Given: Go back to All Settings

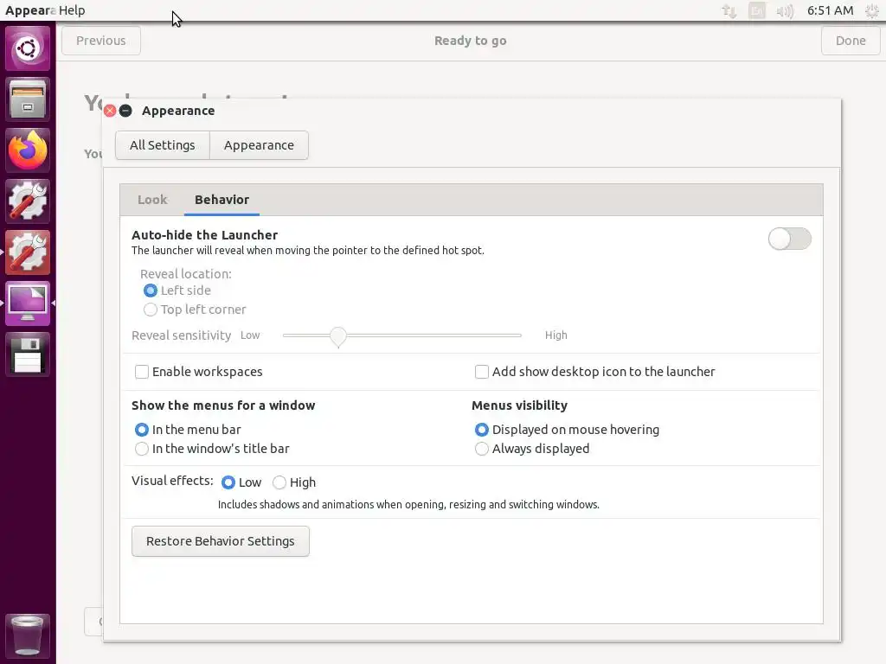Looking at the screenshot, I should tap(163, 145).
